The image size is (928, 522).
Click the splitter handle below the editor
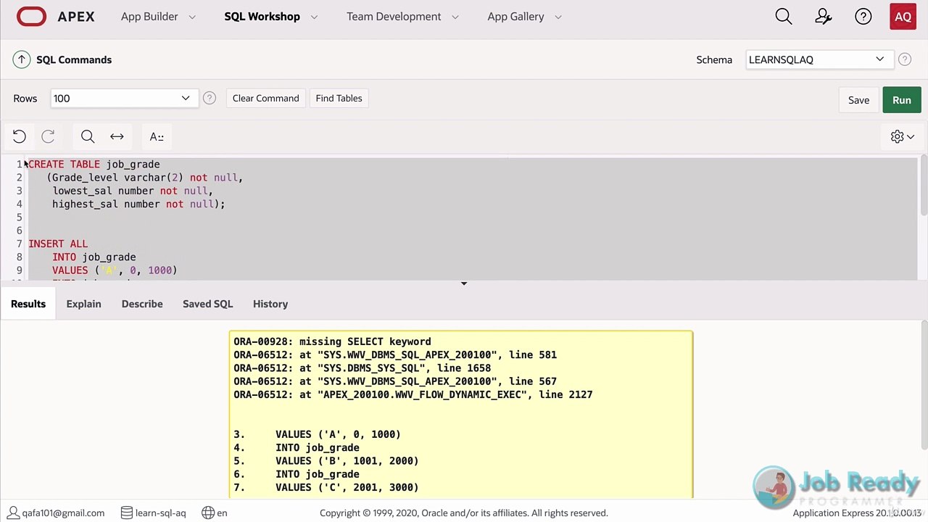[x=464, y=283]
